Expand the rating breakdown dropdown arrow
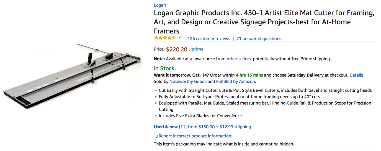Screen dimensions: 381x151 (180, 38)
